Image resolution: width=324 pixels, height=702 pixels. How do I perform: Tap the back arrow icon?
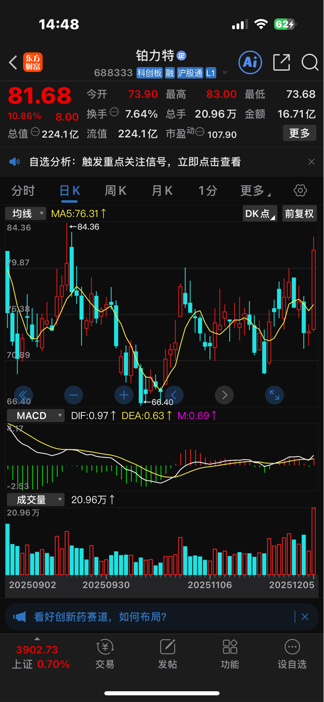coord(13,62)
